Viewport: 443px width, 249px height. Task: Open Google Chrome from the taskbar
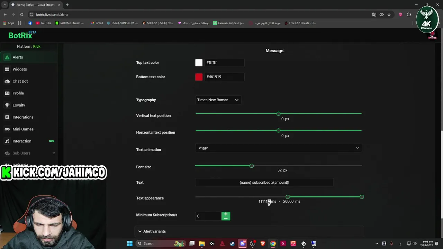pos(273,243)
